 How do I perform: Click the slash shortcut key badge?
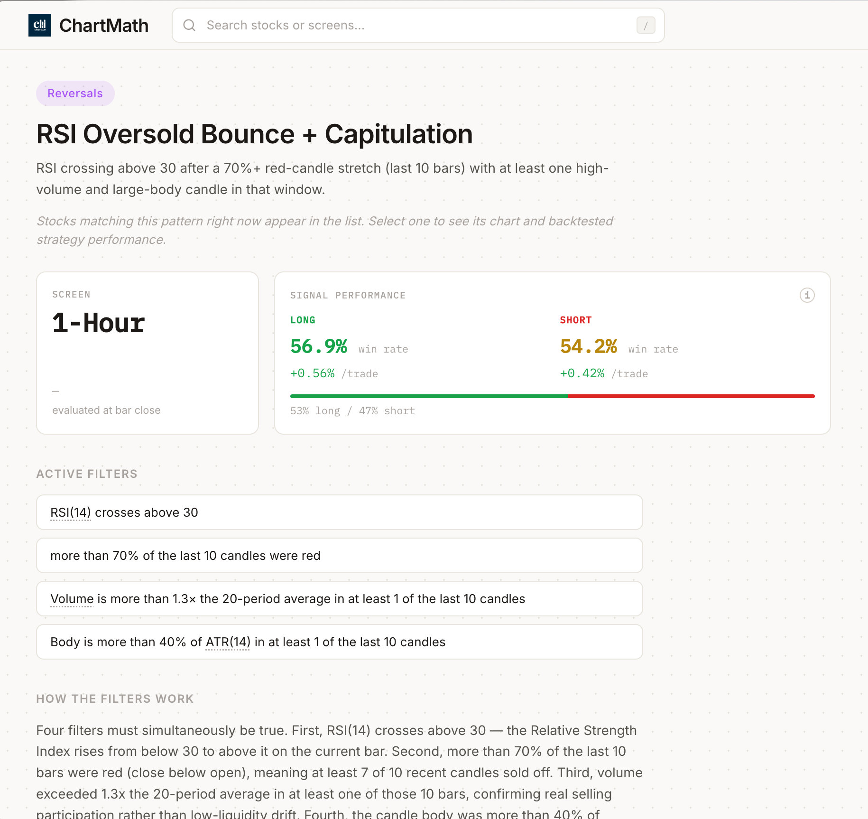pyautogui.click(x=646, y=25)
